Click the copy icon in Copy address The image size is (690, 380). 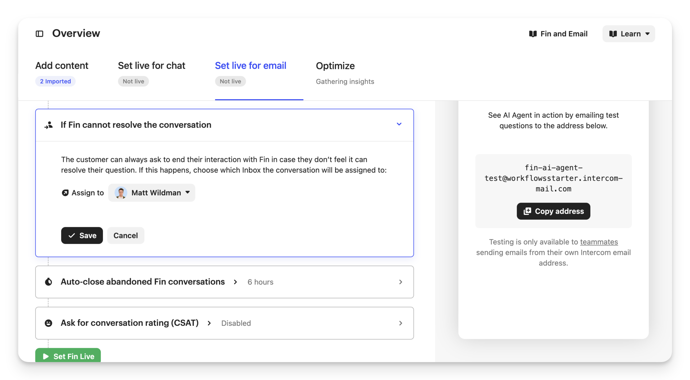(527, 211)
